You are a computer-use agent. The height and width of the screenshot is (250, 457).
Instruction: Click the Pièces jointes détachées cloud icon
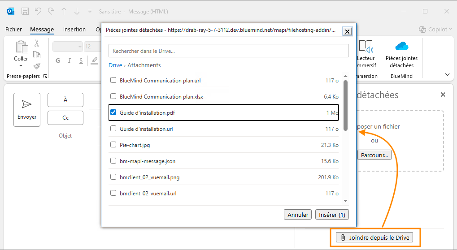pos(402,46)
